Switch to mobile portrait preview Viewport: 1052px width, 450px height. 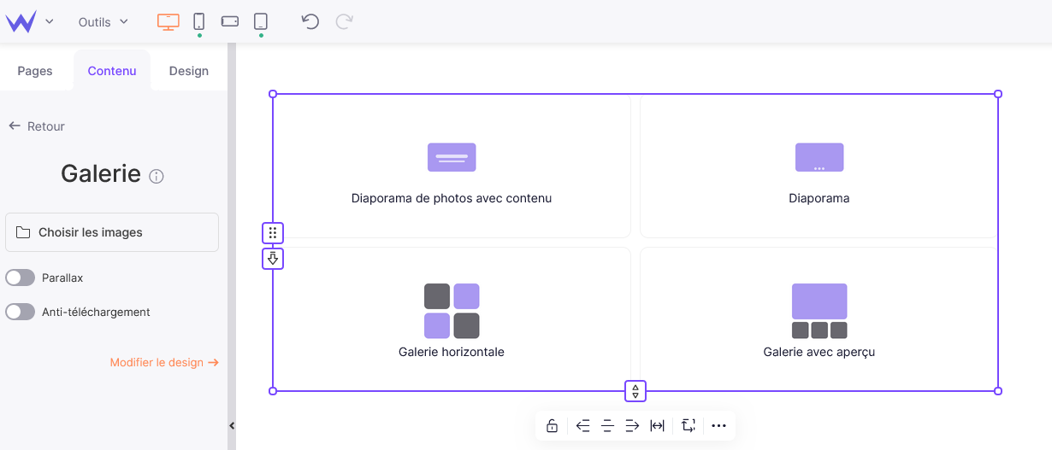coord(199,22)
